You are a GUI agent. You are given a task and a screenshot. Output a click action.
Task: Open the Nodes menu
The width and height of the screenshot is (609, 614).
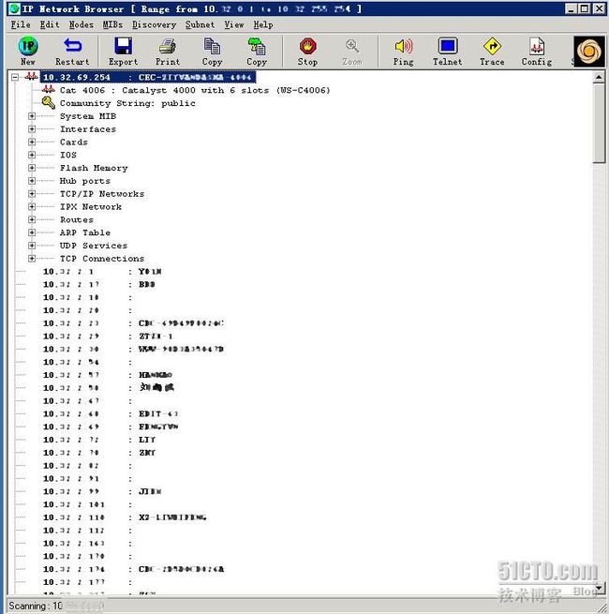click(x=82, y=24)
